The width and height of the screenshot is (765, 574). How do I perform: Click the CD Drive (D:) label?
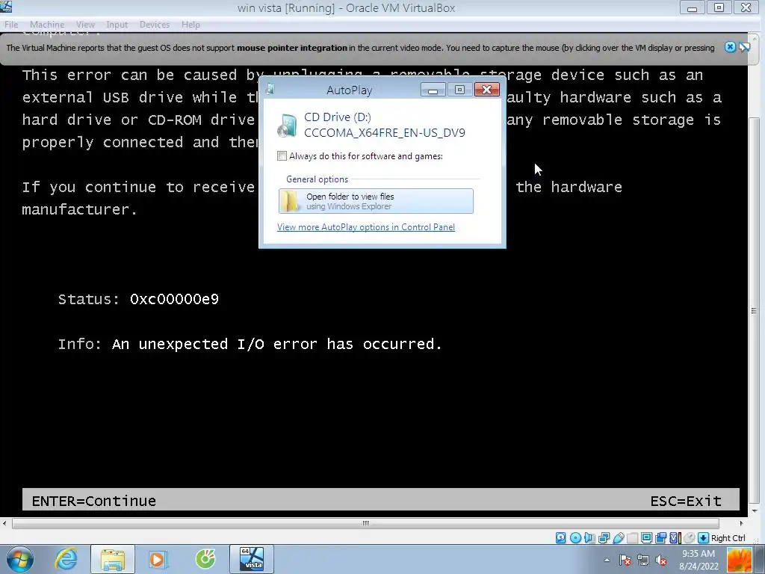338,117
